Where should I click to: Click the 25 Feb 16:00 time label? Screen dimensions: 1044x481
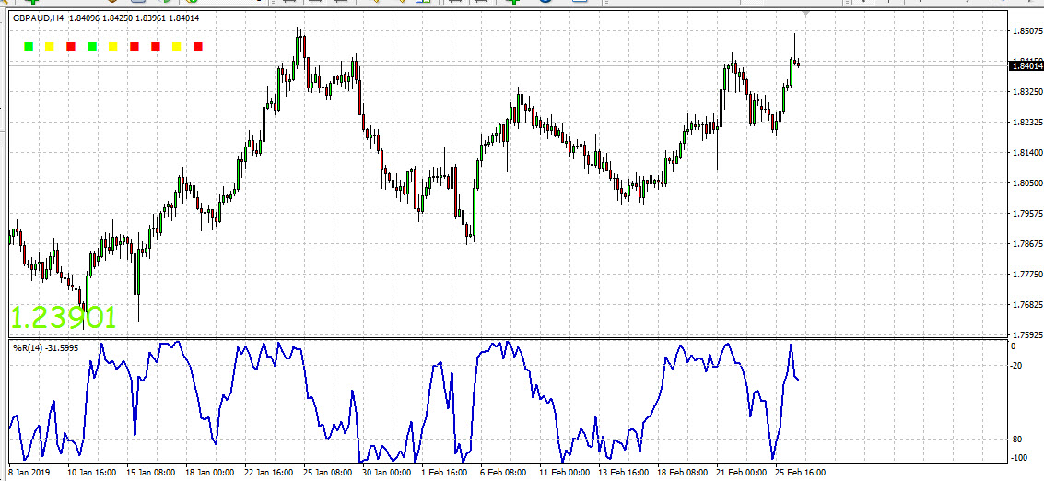(x=800, y=472)
